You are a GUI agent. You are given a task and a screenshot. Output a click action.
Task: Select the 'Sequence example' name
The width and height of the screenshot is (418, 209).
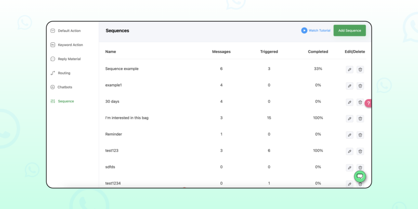pyautogui.click(x=122, y=69)
